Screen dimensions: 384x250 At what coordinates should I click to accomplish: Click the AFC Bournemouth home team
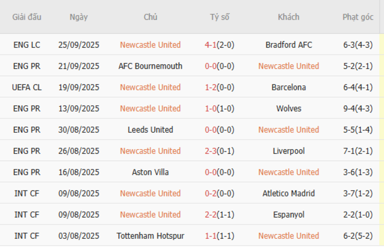tap(150, 66)
